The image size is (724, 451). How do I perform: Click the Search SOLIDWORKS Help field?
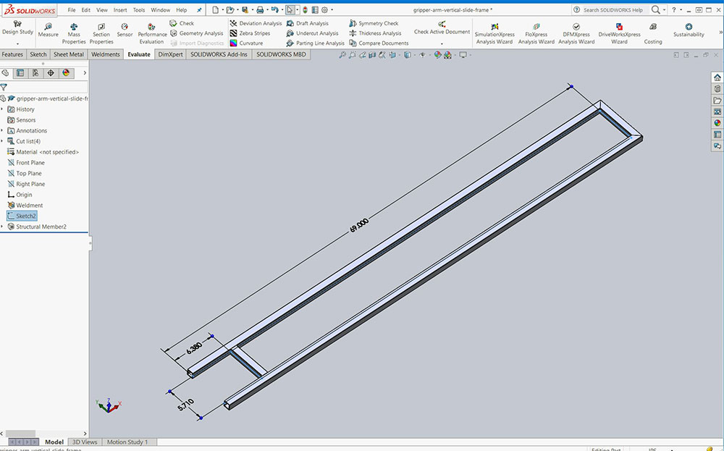coord(613,10)
